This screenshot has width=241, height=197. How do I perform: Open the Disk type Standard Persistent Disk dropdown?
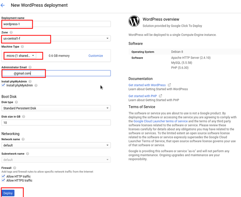56,108
